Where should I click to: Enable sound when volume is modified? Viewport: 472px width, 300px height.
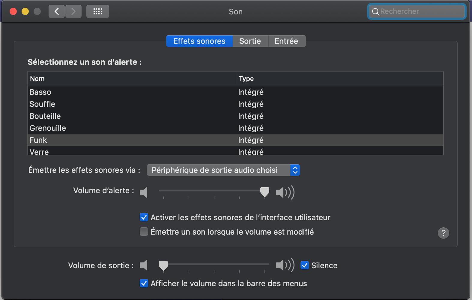(144, 232)
